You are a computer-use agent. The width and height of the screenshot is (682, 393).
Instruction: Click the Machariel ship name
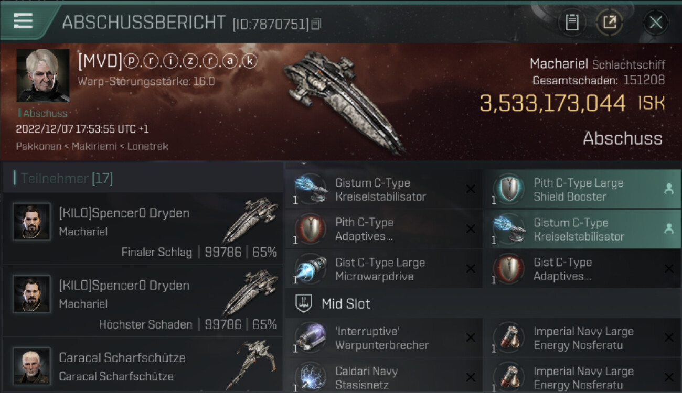[558, 64]
